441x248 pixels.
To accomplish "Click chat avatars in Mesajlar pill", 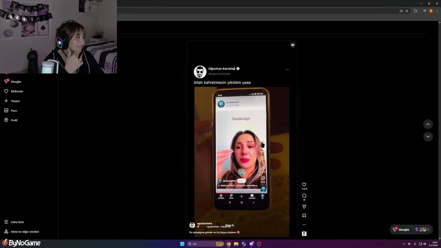I will pos(422,229).
